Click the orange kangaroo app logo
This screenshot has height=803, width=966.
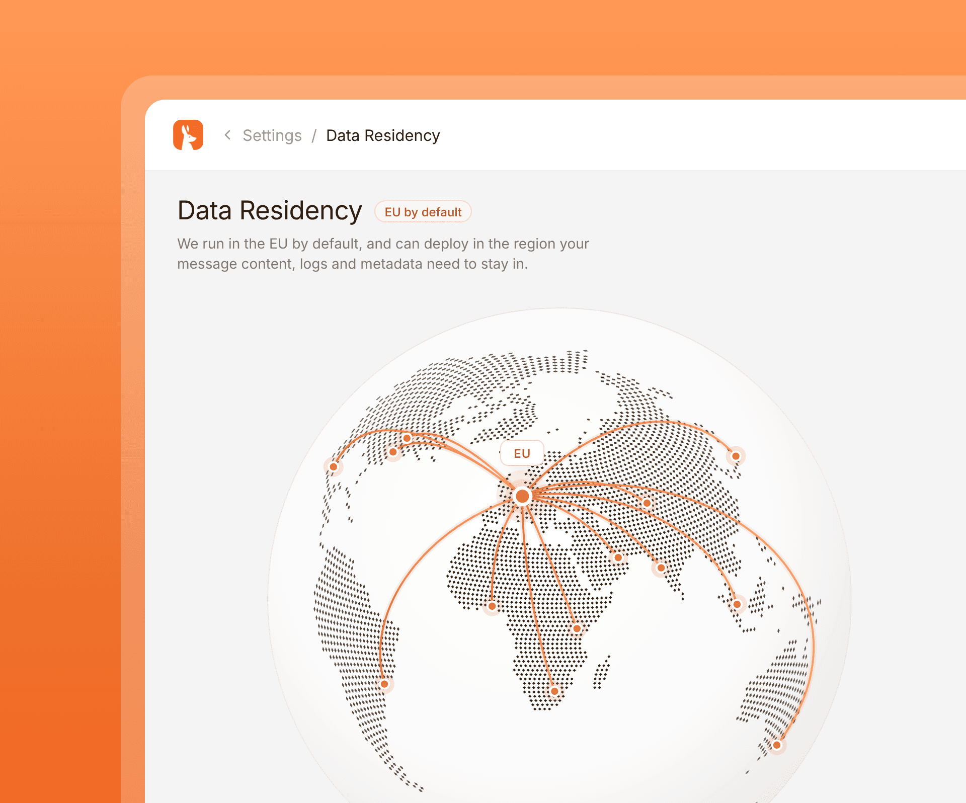click(188, 135)
